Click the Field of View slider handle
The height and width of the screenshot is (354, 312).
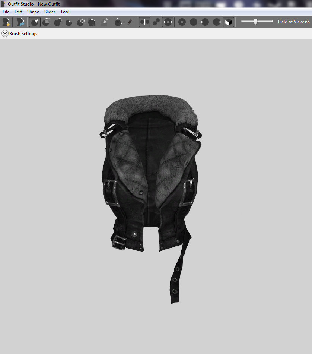tap(255, 22)
